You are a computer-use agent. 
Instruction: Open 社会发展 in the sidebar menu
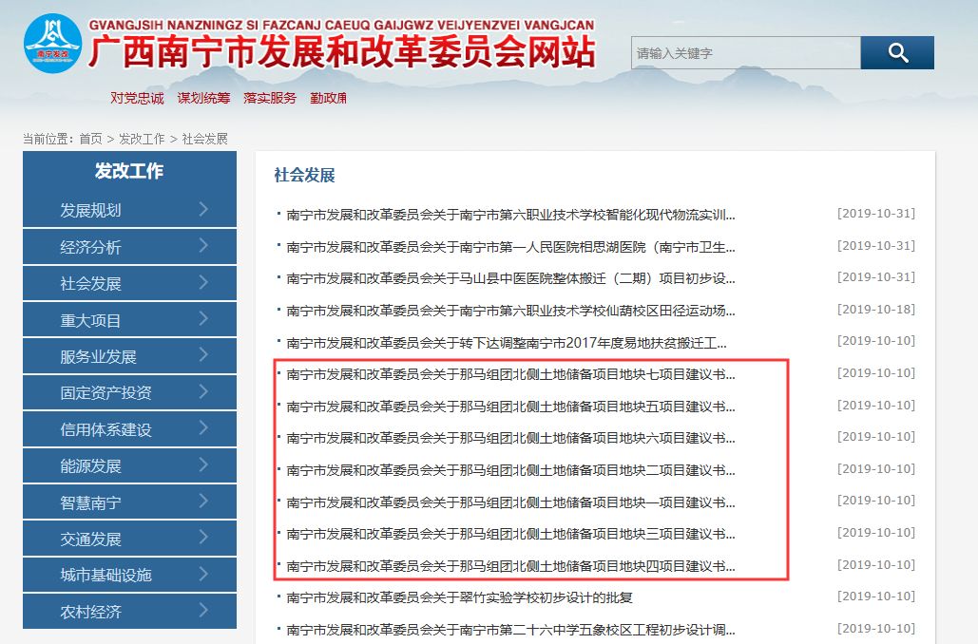pos(91,283)
